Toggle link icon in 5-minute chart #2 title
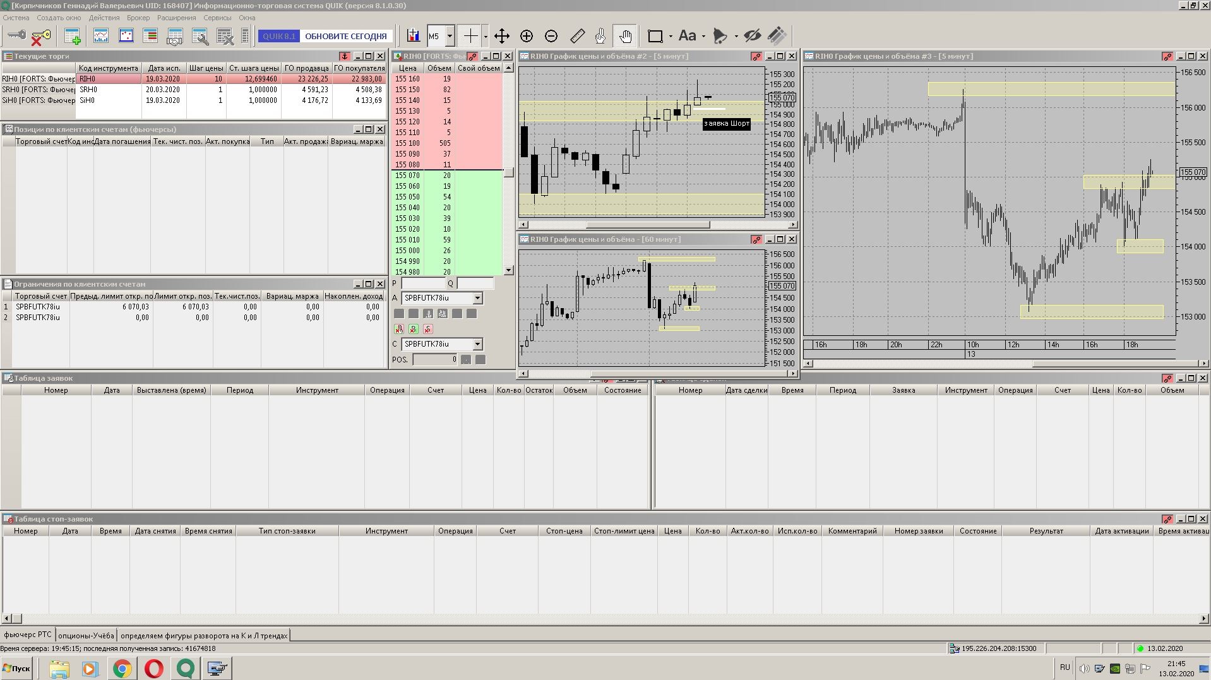The height and width of the screenshot is (680, 1211). click(756, 56)
